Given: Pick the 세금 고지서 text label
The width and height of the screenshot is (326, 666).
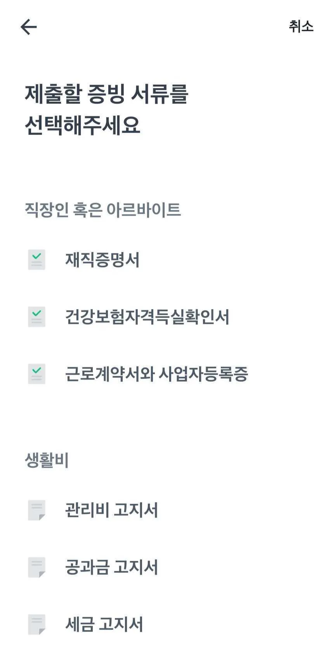Looking at the screenshot, I should tap(104, 624).
